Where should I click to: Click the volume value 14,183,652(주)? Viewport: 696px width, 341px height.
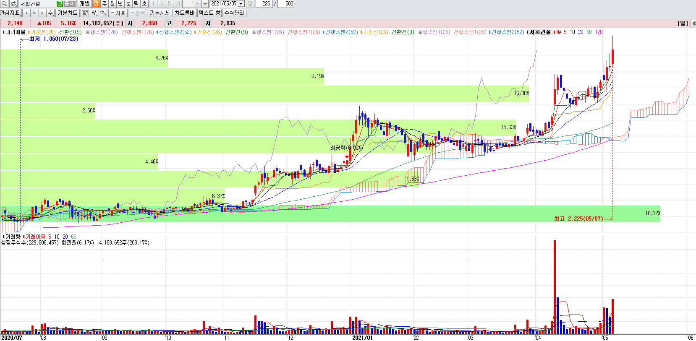(103, 23)
